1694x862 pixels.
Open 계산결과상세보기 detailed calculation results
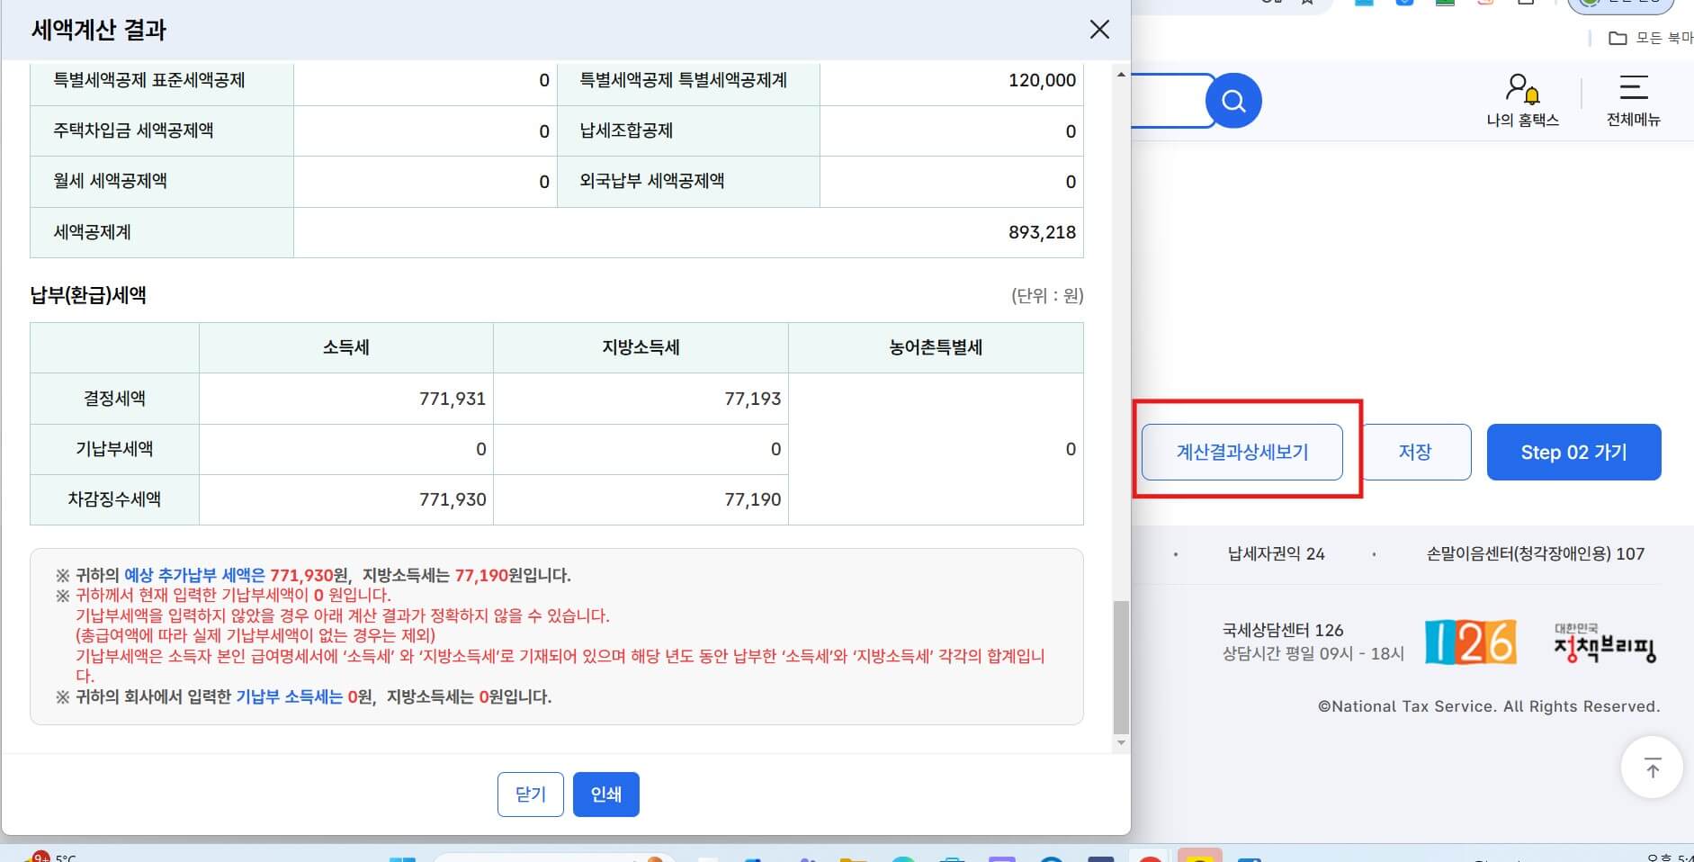pyautogui.click(x=1242, y=452)
